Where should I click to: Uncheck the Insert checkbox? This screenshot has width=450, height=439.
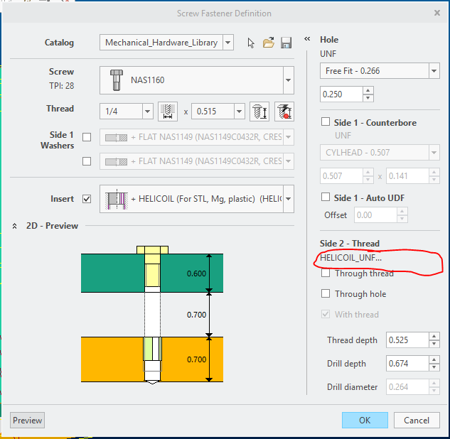click(x=87, y=200)
